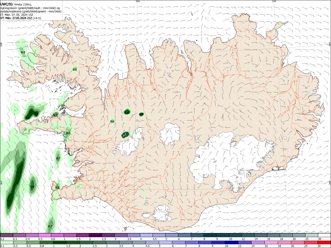The image size is (331, 248).
Task: Click the '20W' longitude label at the top
Action: pyautogui.click(x=138, y=1)
